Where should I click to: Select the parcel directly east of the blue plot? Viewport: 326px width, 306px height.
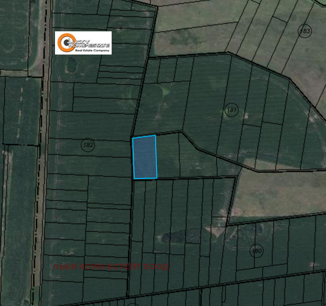[x=167, y=155]
